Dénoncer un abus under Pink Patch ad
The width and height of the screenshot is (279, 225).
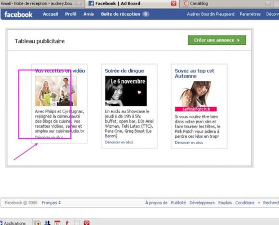tap(189, 142)
